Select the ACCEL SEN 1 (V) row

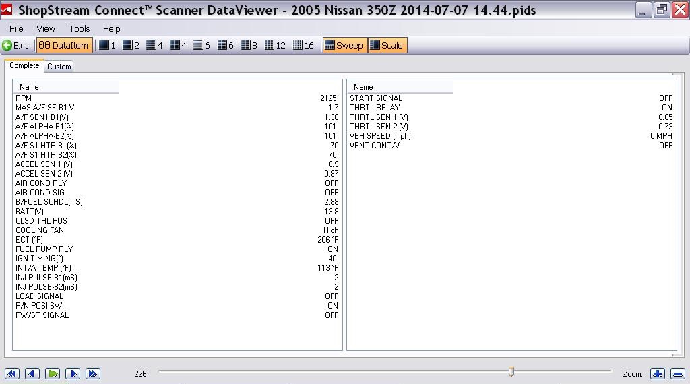(177, 164)
